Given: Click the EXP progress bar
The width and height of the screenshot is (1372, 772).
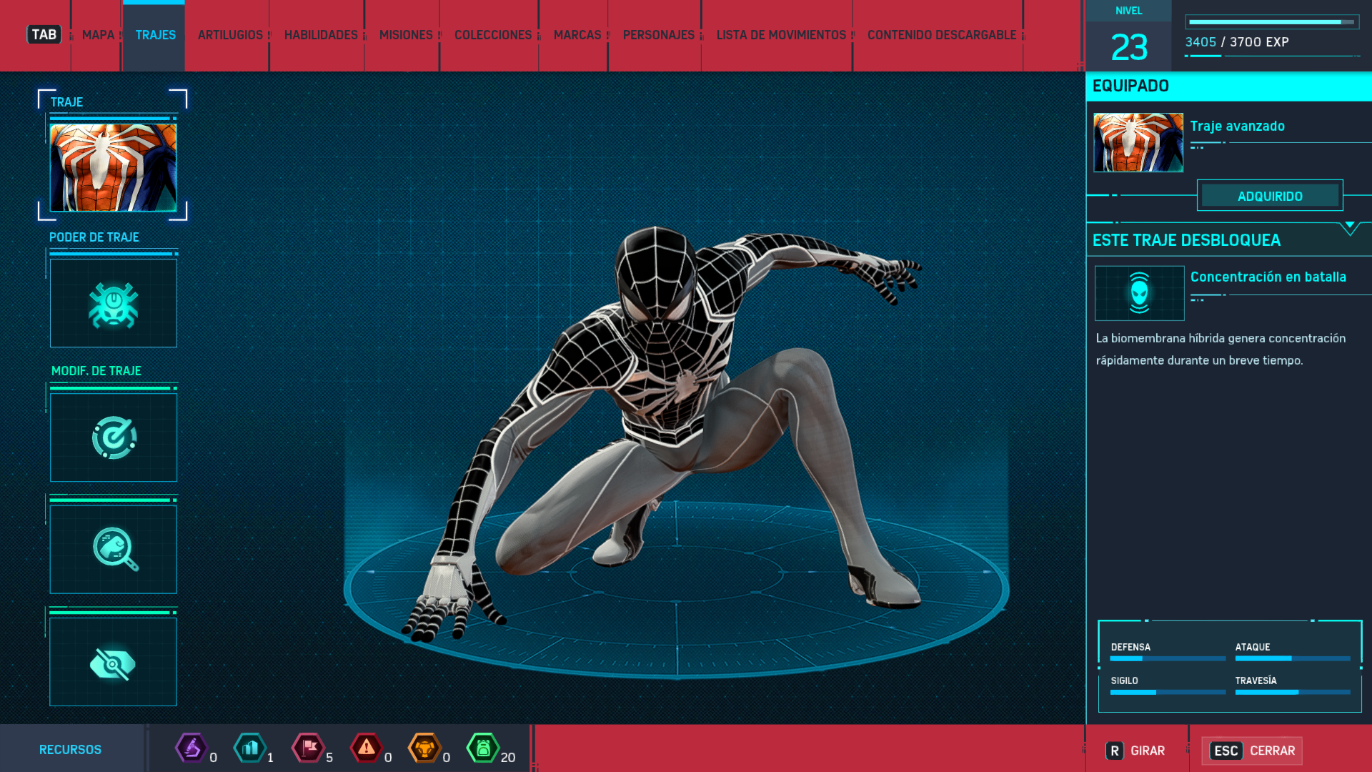Looking at the screenshot, I should [x=1271, y=22].
